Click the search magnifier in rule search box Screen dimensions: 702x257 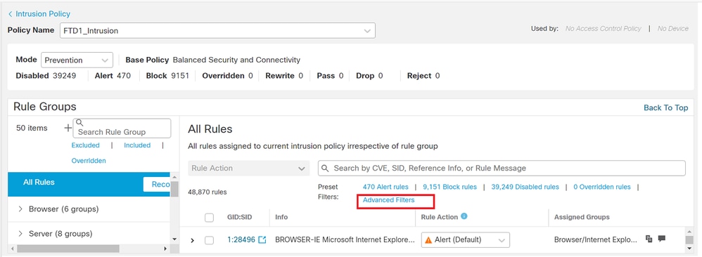326,168
